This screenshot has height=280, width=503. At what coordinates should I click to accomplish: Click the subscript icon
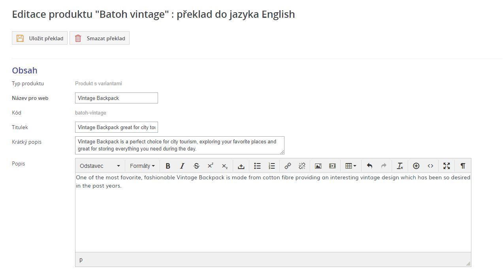(224, 166)
